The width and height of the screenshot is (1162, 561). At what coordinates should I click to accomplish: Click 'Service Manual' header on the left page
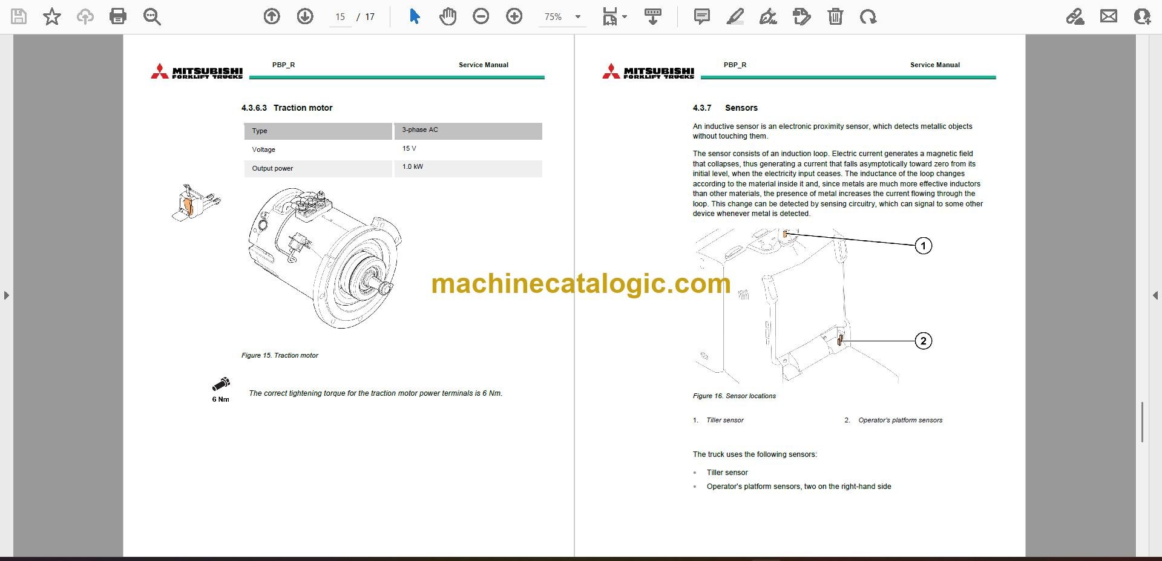(484, 65)
